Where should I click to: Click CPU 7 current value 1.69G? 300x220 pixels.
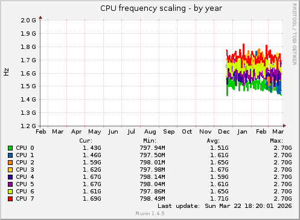tap(92, 199)
